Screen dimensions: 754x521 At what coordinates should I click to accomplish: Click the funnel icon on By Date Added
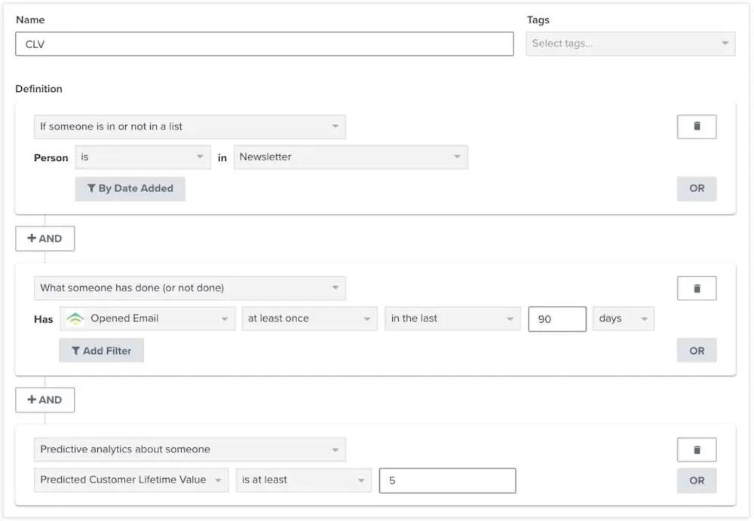[91, 188]
